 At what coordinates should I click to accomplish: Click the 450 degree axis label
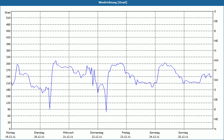click(x=8, y=31)
